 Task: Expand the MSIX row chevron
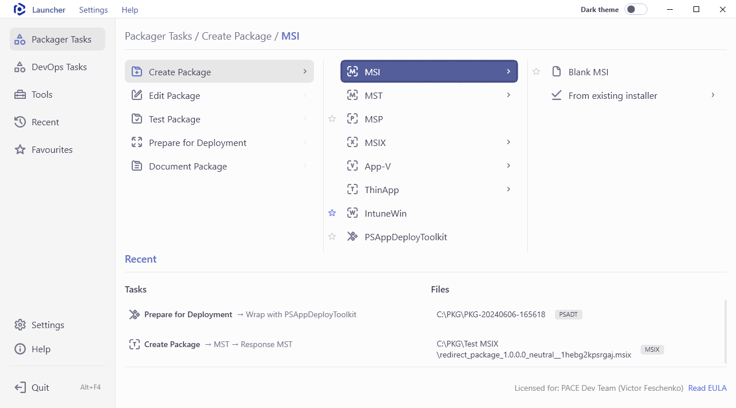pos(508,142)
